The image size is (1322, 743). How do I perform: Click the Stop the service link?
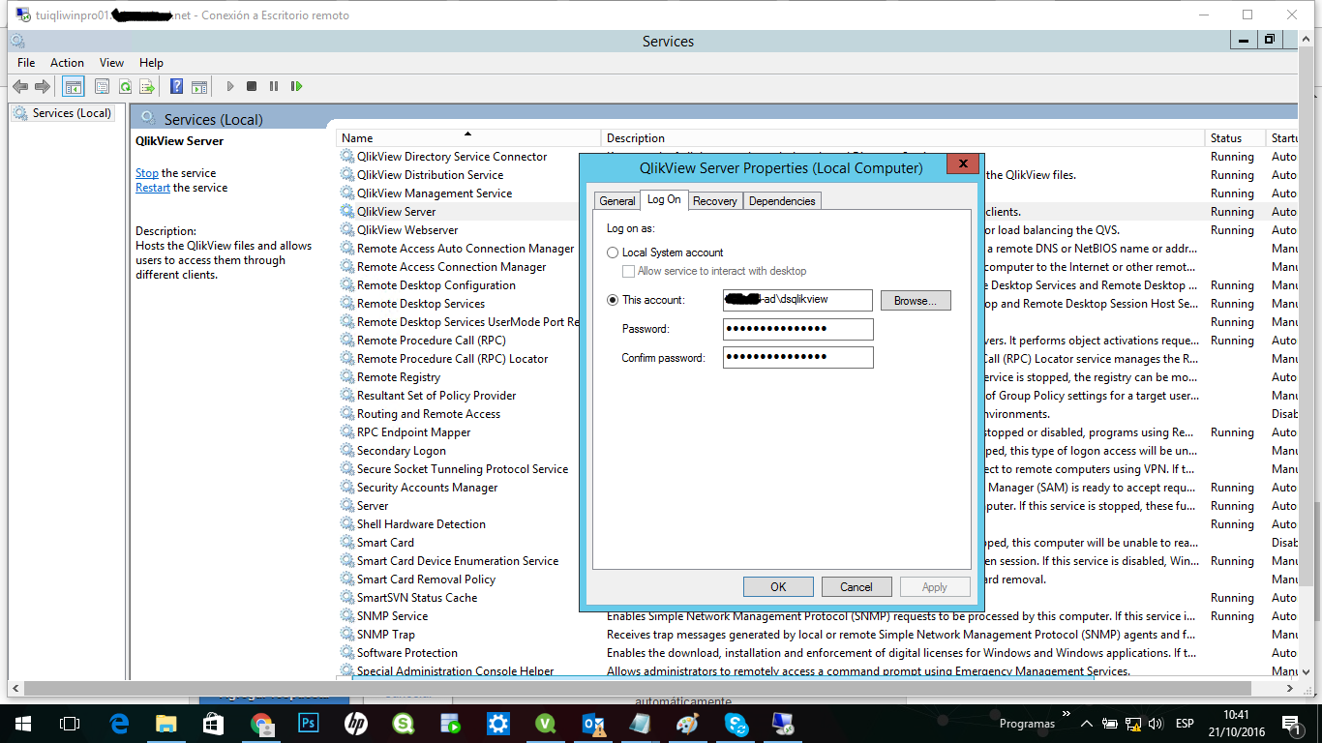pos(147,173)
